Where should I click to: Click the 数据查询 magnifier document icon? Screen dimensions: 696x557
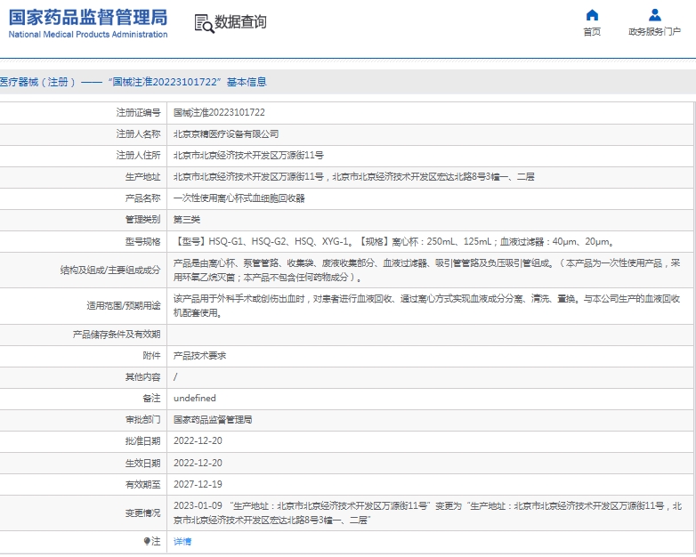tap(204, 23)
